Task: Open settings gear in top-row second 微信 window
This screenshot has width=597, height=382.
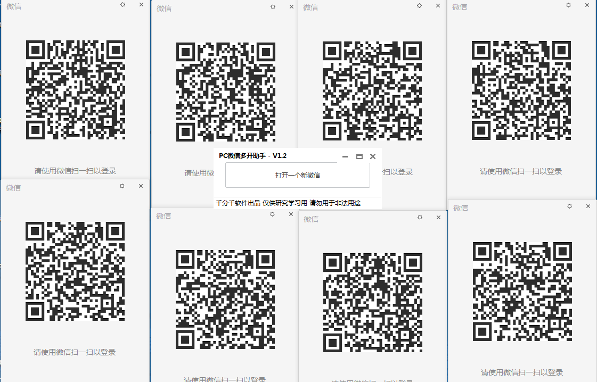Action: 273,6
